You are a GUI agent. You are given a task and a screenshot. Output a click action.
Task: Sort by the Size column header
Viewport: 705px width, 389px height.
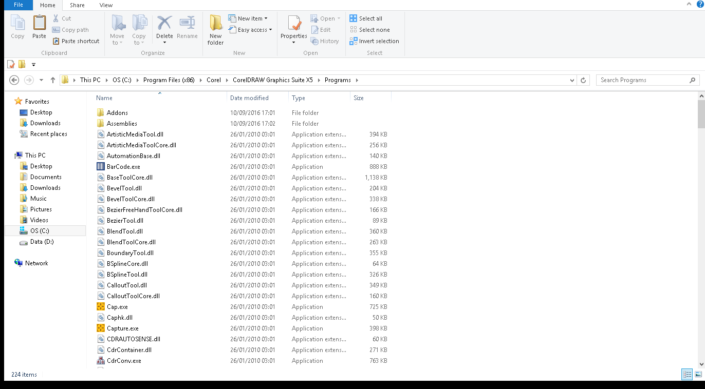coord(359,98)
